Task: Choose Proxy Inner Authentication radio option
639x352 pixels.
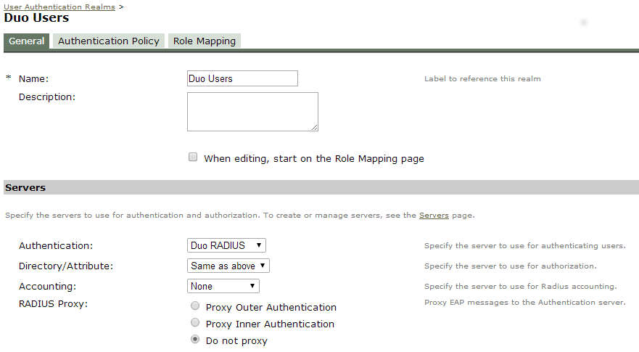Action: click(x=194, y=323)
